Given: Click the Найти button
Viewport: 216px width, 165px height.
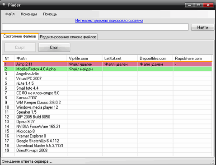Looking at the screenshot, I should click(202, 27).
